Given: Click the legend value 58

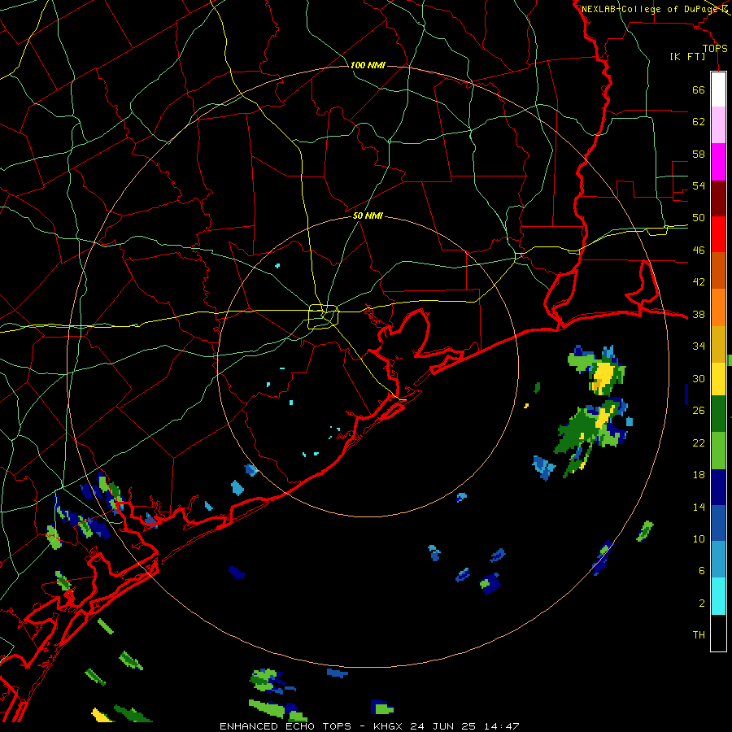Looking at the screenshot, I should click(699, 154).
